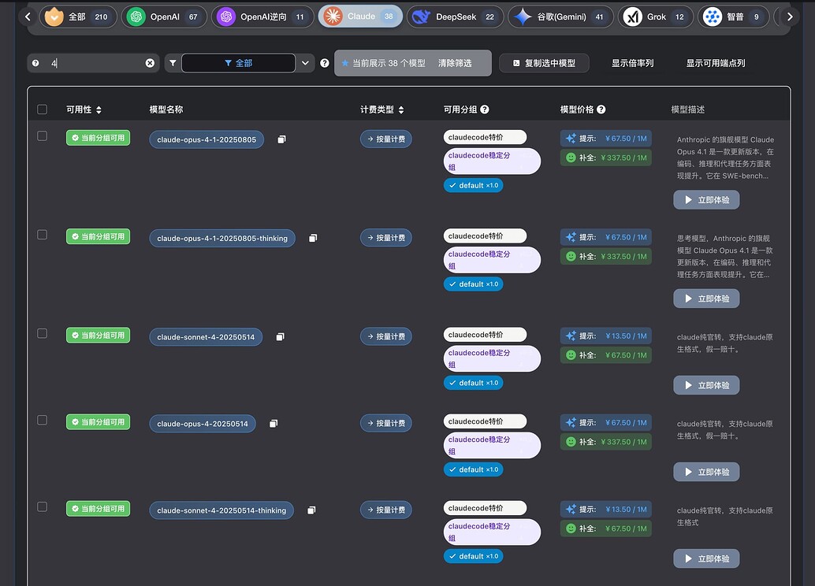Click 显示可用端点列 button
This screenshot has height=586, width=815.
click(716, 63)
